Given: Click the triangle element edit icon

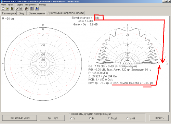Looking at the screenshot, I should (x=21, y=9).
